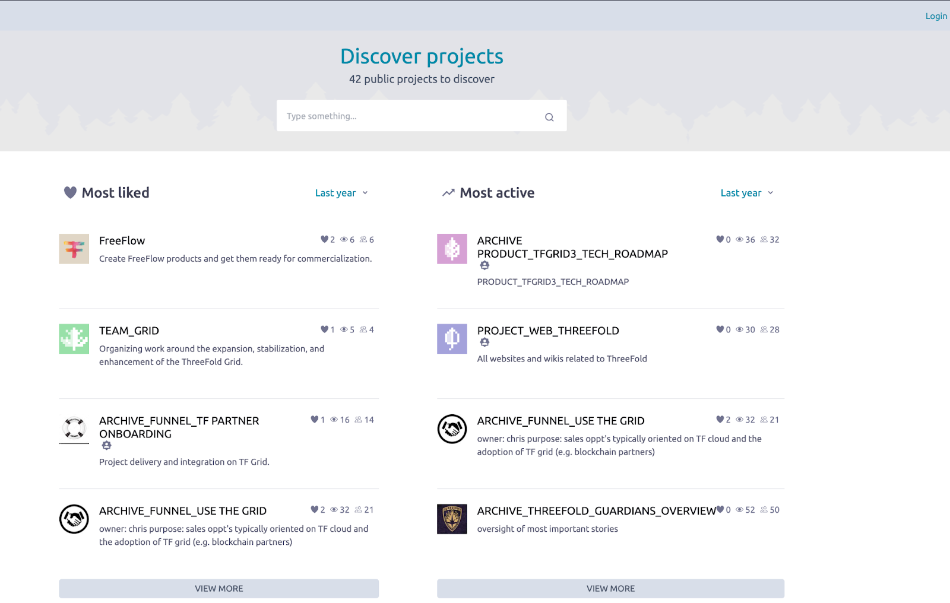
Task: Open ARCHIVE PRODUCT_TFGRID3_TECH_ROADMAP project title
Action: coord(572,247)
